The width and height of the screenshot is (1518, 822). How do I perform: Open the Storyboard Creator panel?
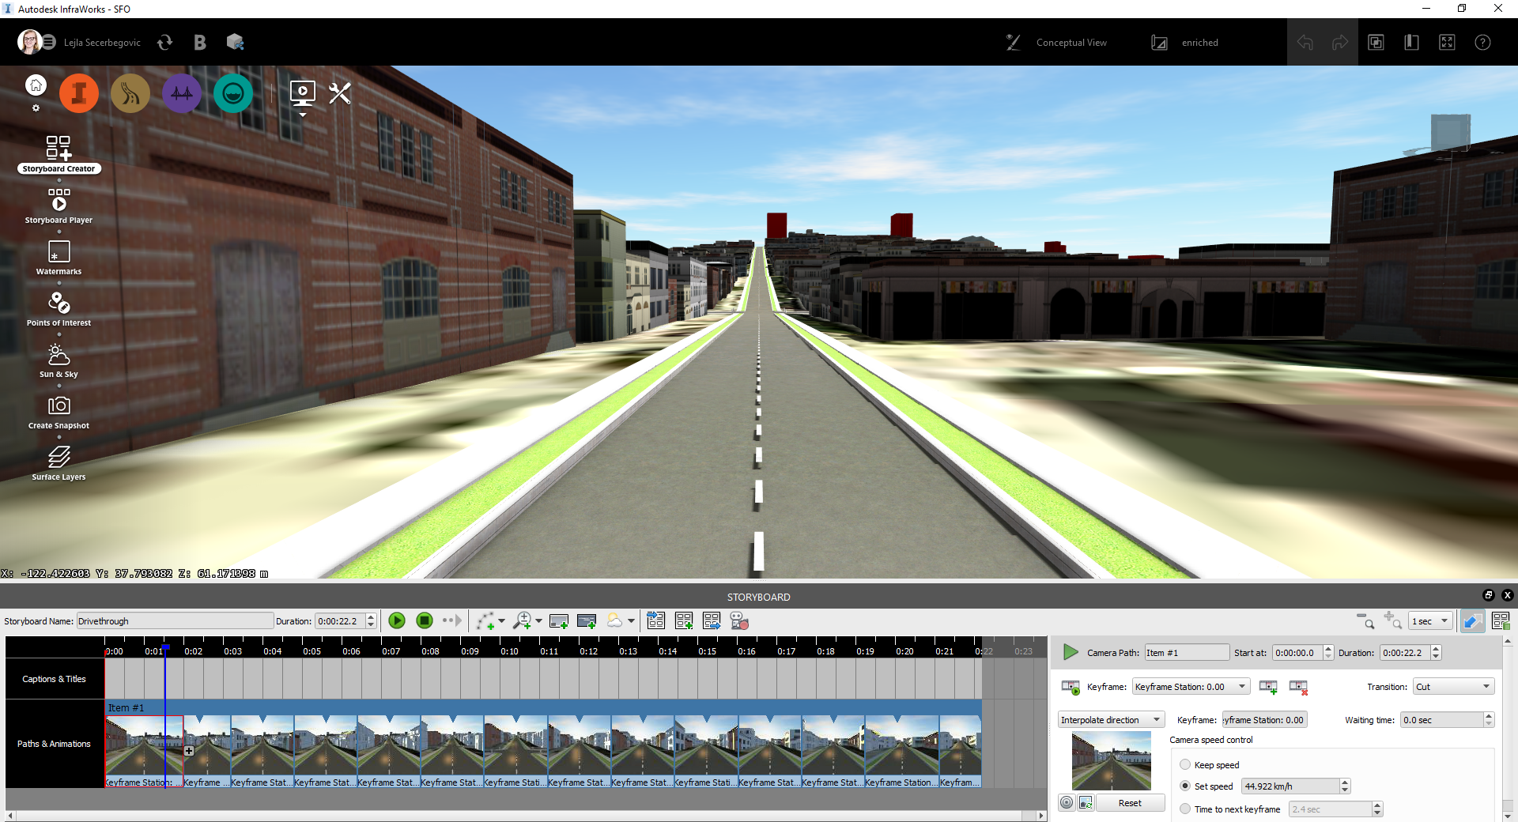click(x=58, y=150)
